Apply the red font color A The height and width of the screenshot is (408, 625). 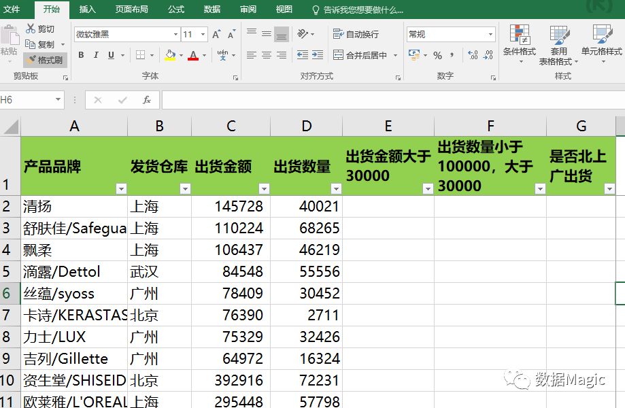click(x=193, y=55)
